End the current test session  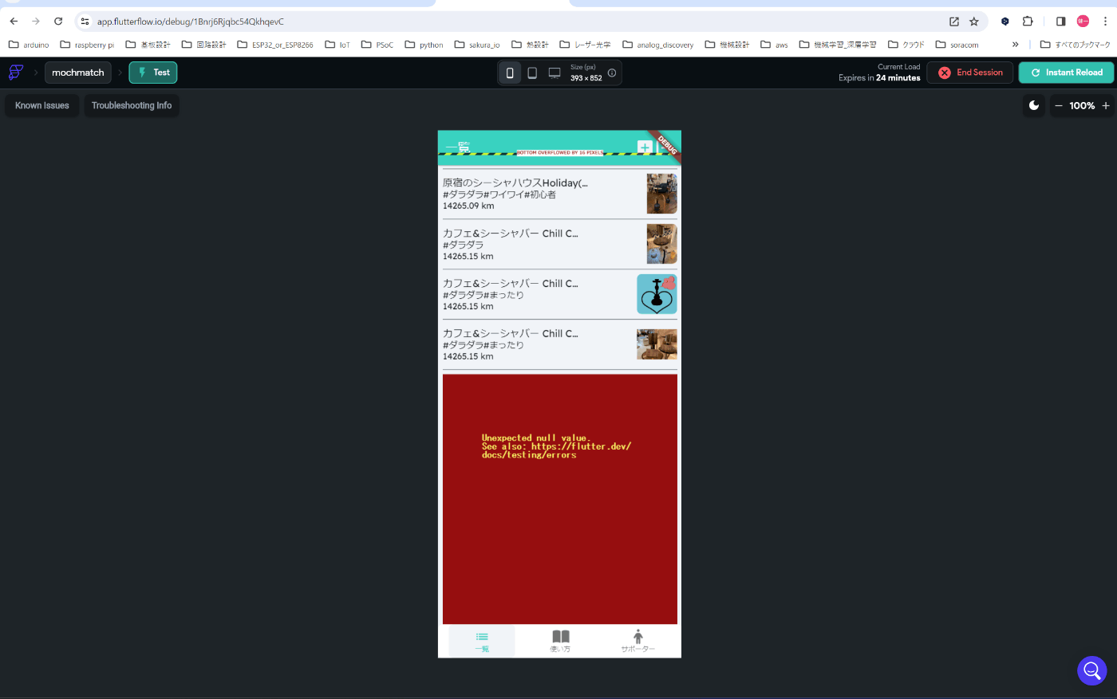tap(970, 73)
